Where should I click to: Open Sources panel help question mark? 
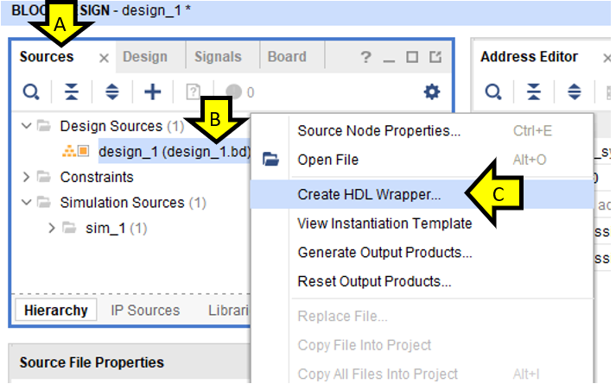[x=365, y=57]
